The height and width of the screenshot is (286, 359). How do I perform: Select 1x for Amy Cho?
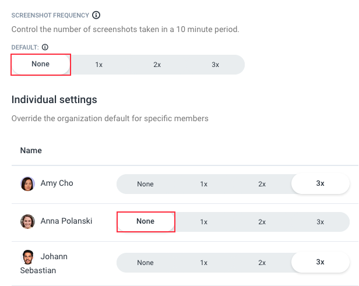[204, 184]
